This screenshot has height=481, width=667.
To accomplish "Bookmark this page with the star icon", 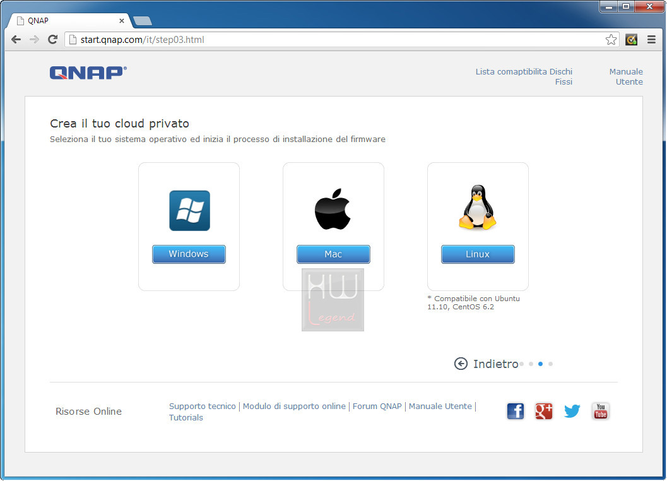I will tap(611, 40).
